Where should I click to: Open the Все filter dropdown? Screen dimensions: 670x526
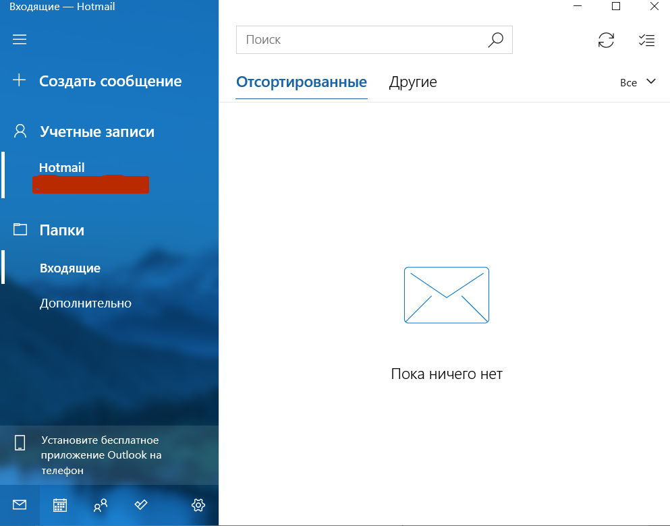click(638, 82)
